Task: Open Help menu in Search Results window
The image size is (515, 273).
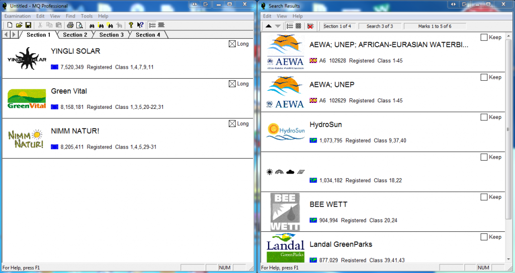Action: tap(298, 16)
